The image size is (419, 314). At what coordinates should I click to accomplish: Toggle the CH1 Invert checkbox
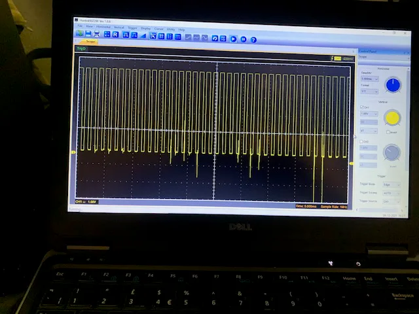pos(388,131)
